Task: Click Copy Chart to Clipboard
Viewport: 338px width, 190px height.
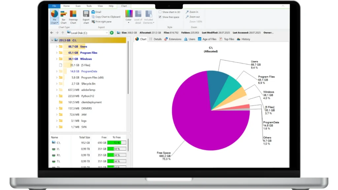Action: point(107,17)
